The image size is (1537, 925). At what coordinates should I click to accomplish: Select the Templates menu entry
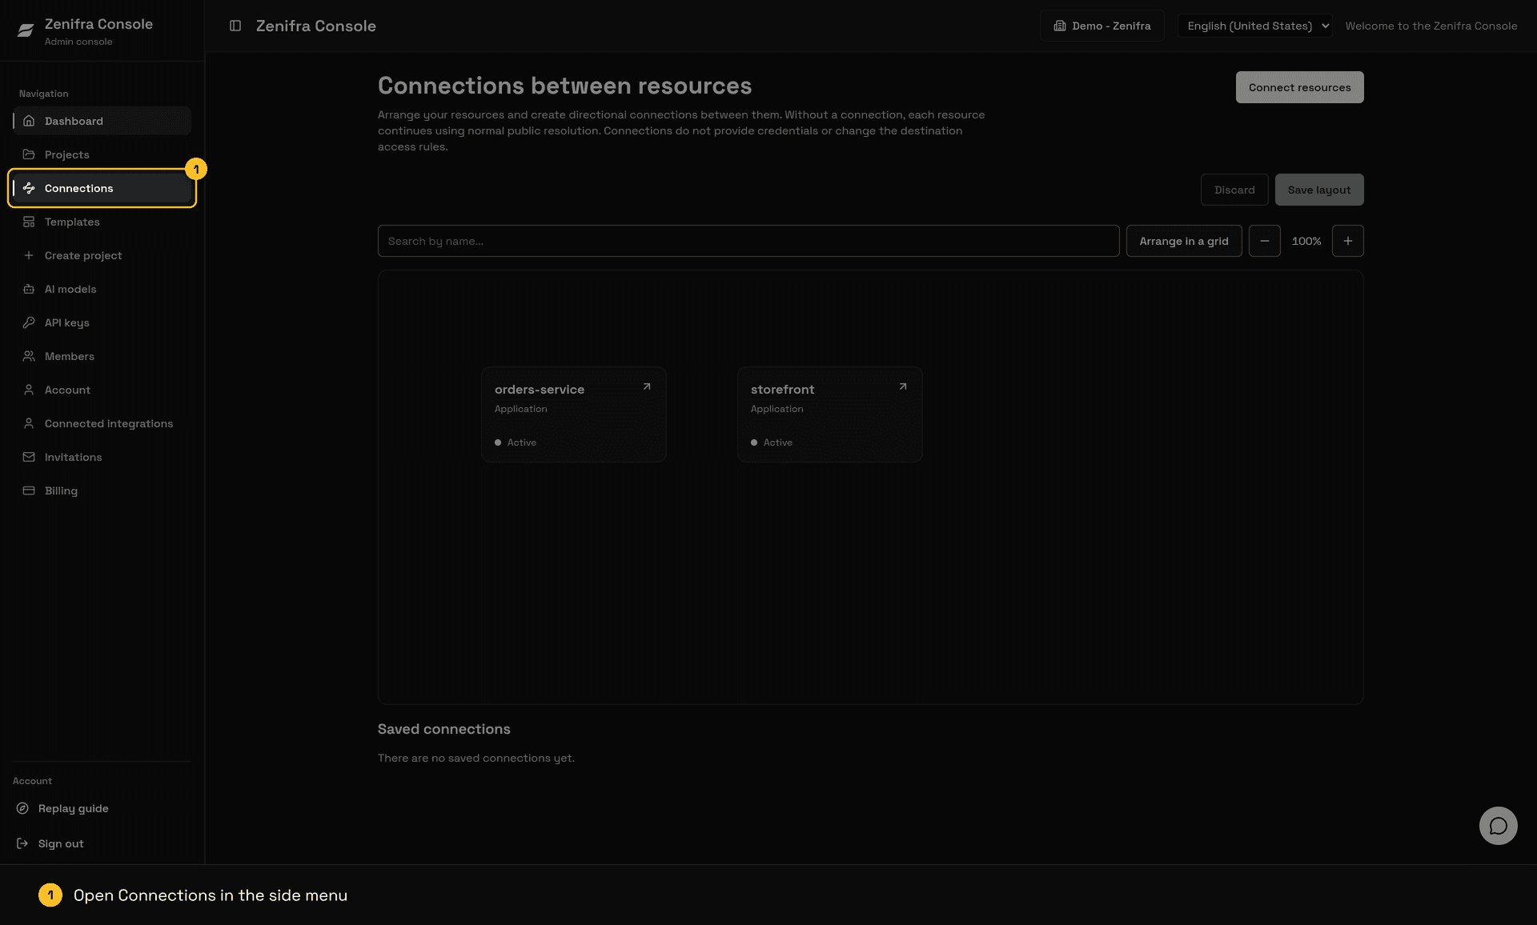102,222
